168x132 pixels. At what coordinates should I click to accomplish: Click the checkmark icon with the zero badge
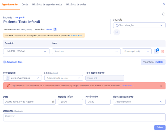coord(156,51)
